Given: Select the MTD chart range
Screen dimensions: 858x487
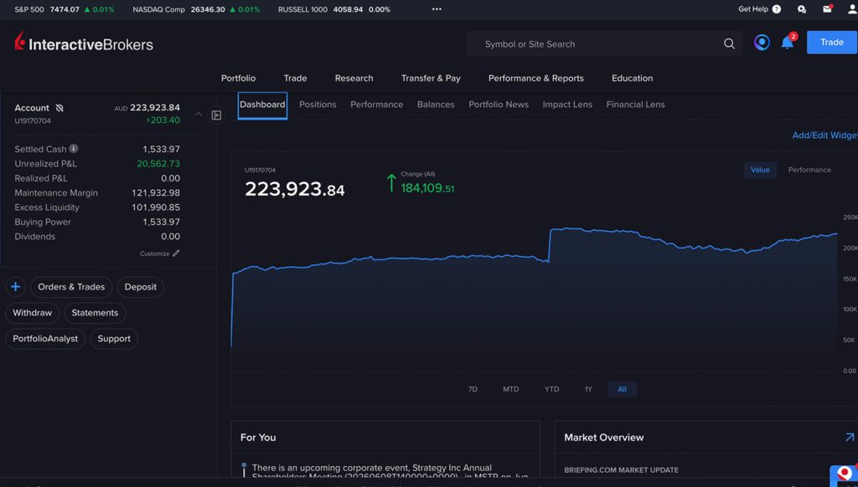Looking at the screenshot, I should 510,389.
